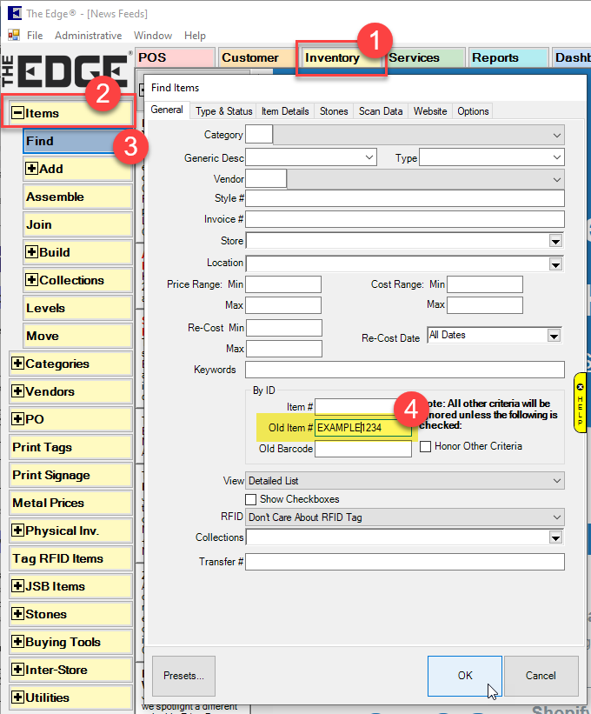The image size is (591, 714).
Task: Click the Old Item # input field
Action: pos(362,428)
